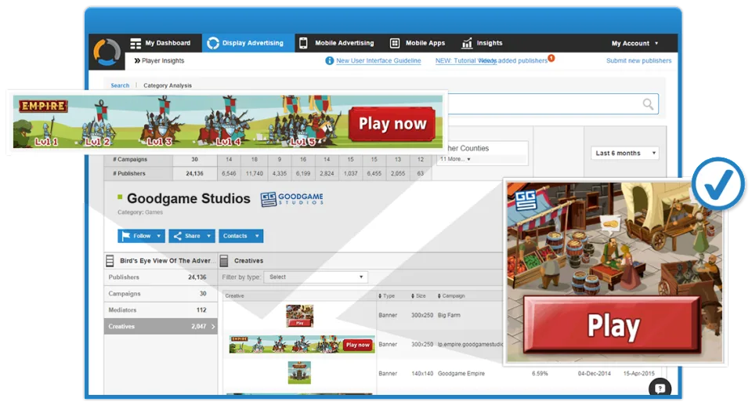Open Submit new publishers link
The width and height of the screenshot is (752, 420).
click(638, 60)
